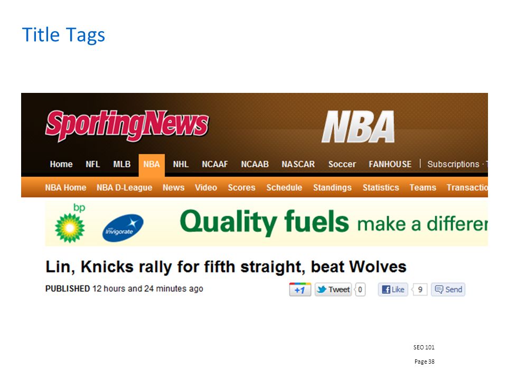Open the NHL section tab
The width and height of the screenshot is (507, 380).
click(x=181, y=164)
